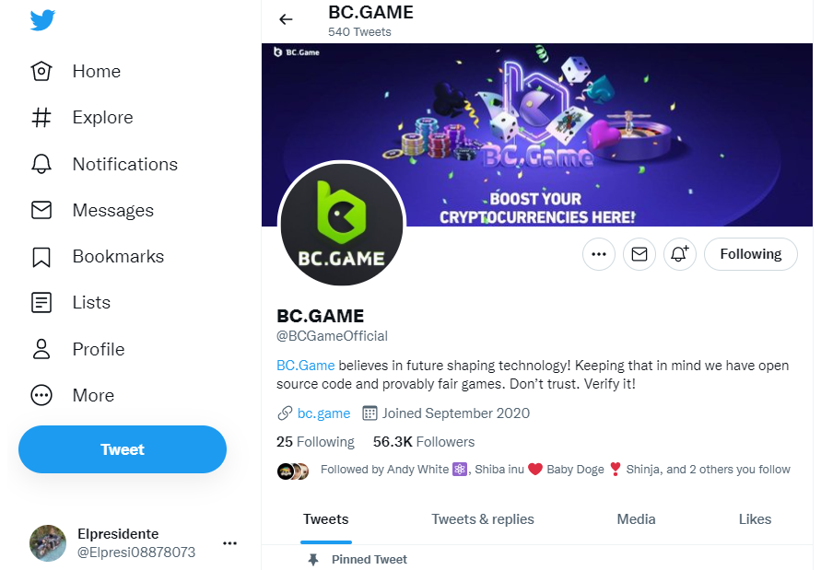The image size is (821, 570).
Task: Toggle the Following button for BC.GAME
Action: point(750,254)
